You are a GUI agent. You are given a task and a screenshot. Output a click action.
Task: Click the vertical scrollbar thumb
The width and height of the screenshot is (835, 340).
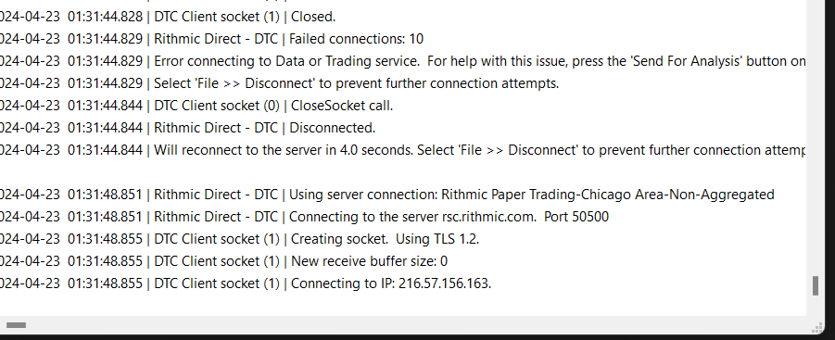click(816, 285)
